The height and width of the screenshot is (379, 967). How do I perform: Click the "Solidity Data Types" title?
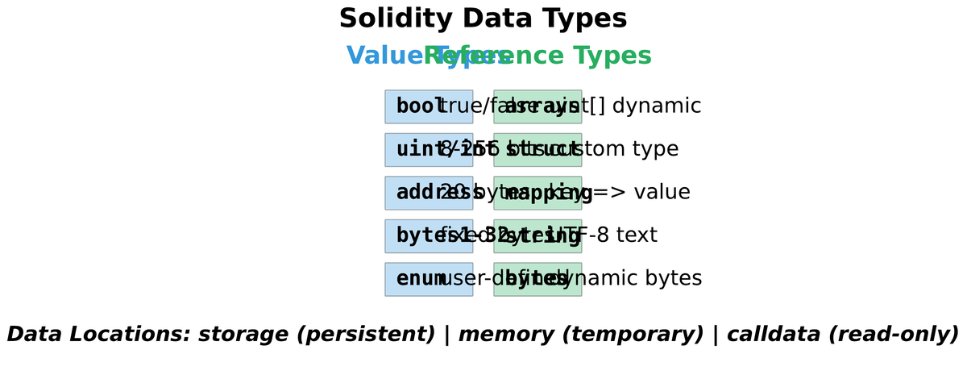pos(483,19)
